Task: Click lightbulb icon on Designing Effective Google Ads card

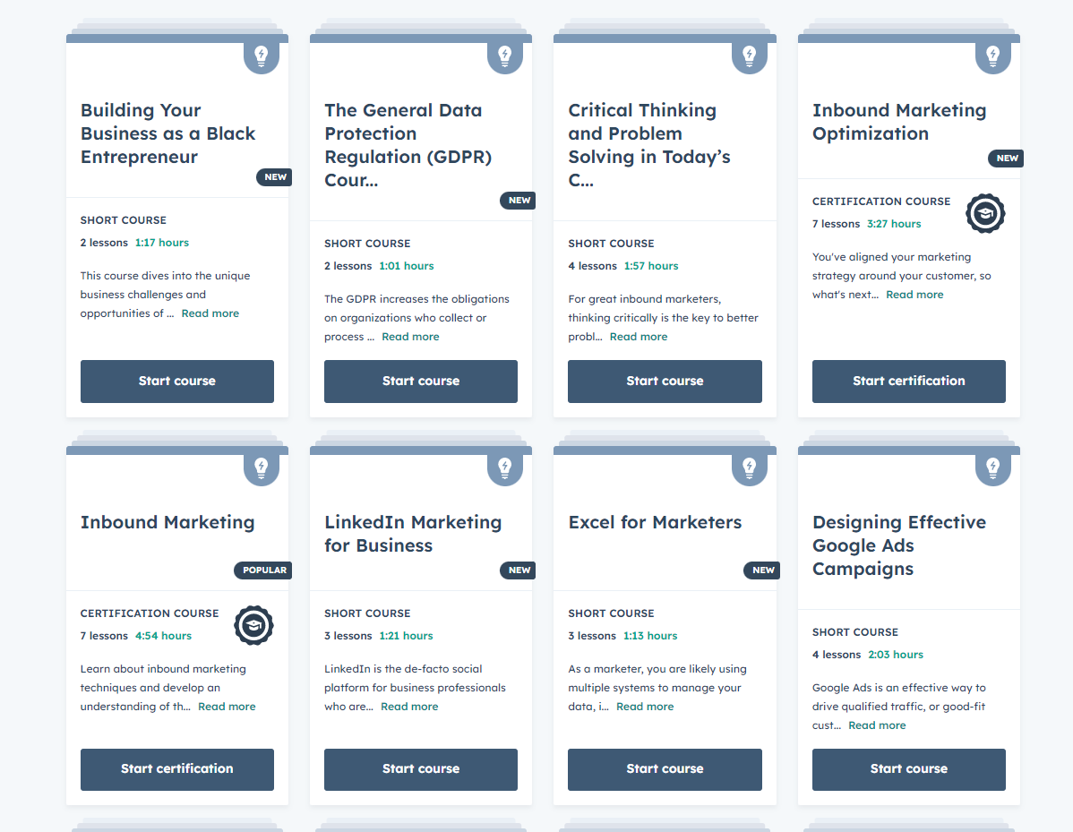Action: click(x=992, y=467)
